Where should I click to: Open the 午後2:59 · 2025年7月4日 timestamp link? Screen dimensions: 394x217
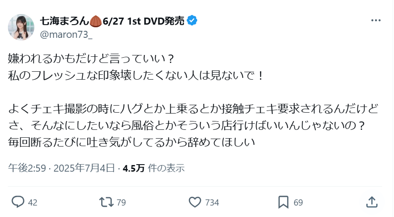62,168
